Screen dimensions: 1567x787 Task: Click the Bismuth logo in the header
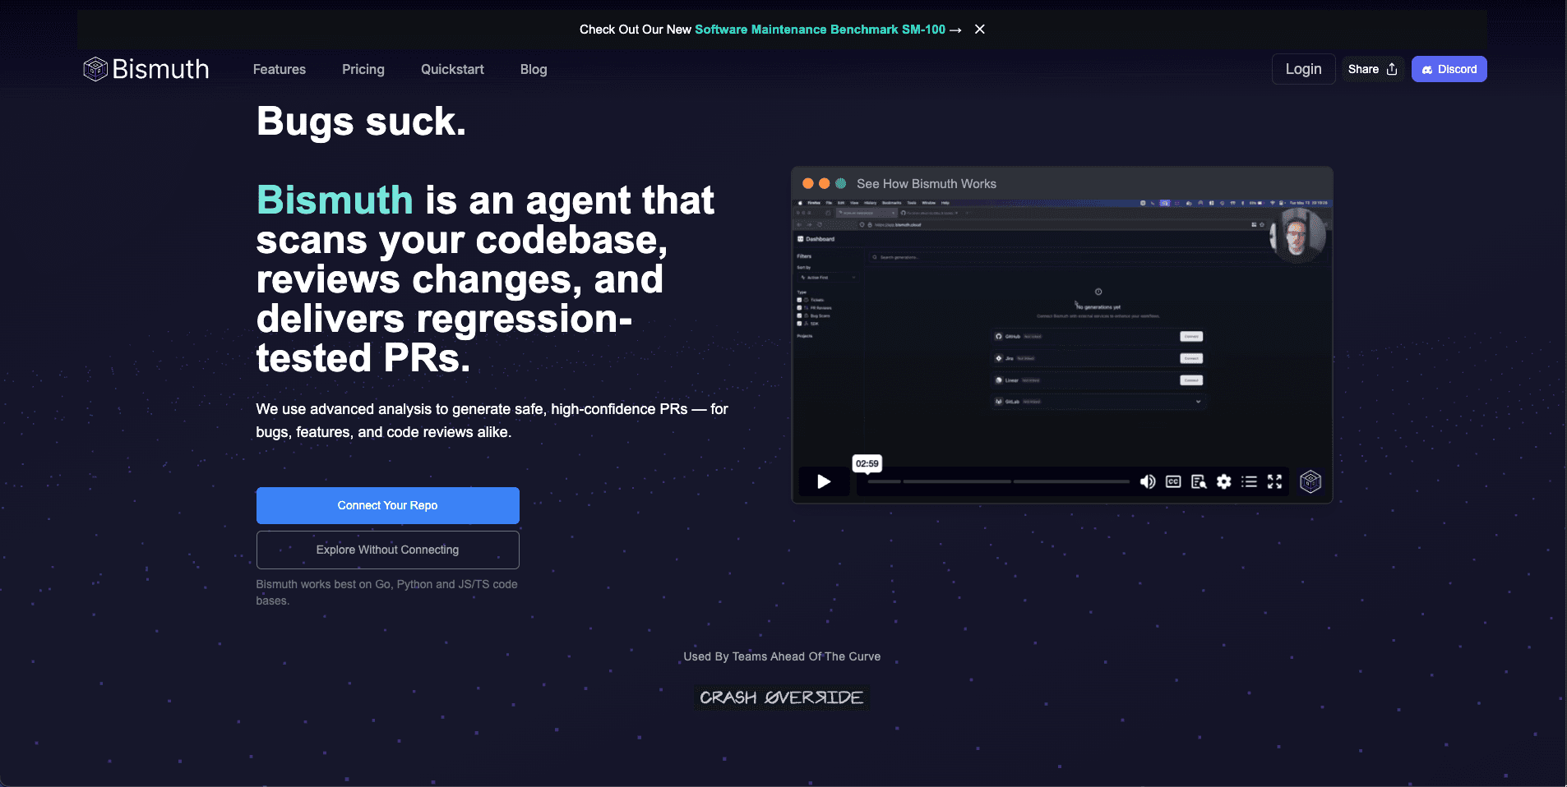(146, 69)
